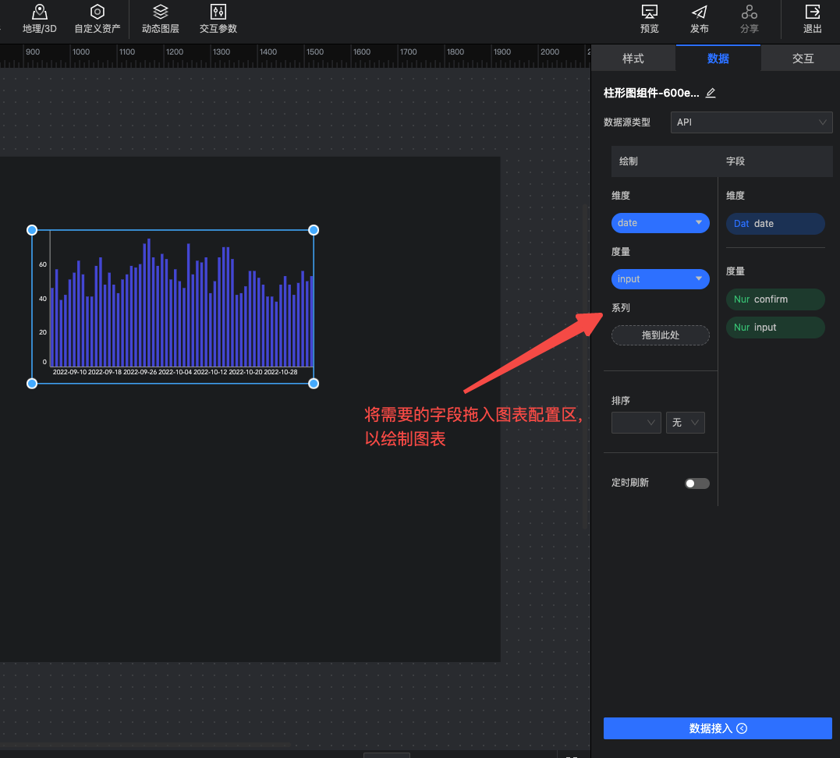
Task: Toggle the 定时刷新 switch
Action: coord(697,483)
